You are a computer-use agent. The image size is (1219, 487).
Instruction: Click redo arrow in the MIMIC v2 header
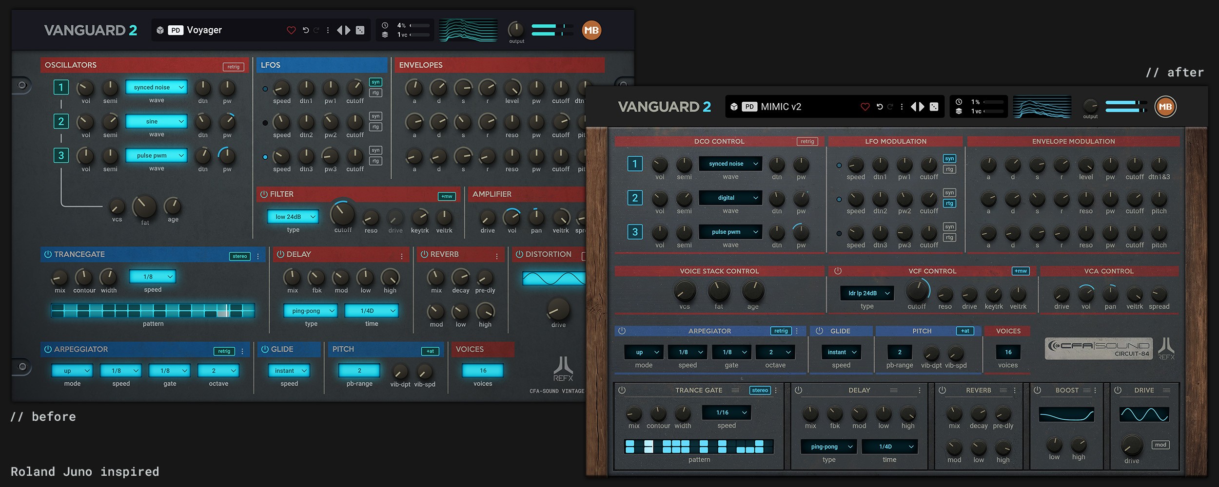tap(890, 107)
